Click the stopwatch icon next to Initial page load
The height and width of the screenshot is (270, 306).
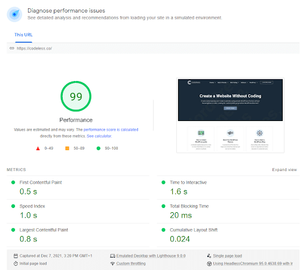(x=16, y=263)
